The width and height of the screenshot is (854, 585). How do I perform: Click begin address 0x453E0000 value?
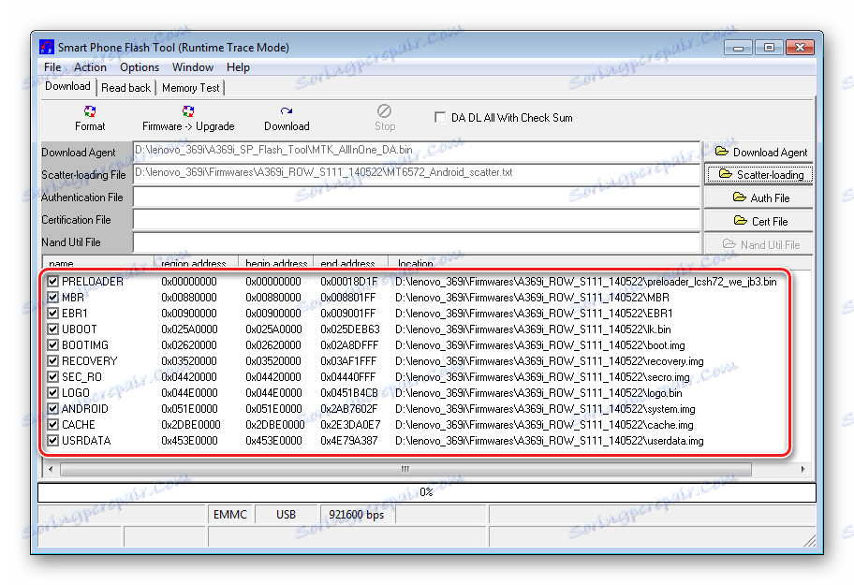click(x=273, y=440)
